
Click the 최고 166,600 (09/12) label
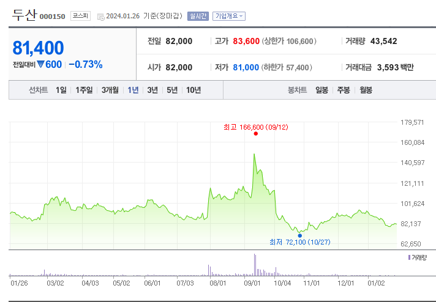(256, 127)
